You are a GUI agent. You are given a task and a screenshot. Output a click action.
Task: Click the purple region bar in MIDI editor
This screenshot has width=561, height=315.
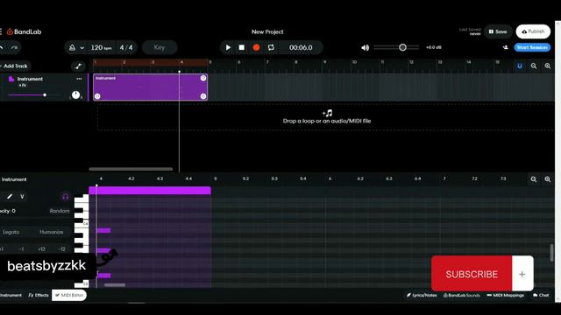[x=150, y=191]
